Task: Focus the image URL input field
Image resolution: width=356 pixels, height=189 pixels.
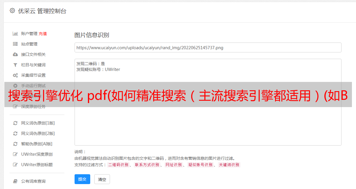Action: click(208, 47)
